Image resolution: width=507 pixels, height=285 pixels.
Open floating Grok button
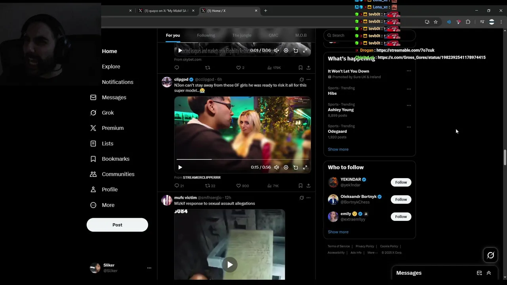tap(490, 255)
